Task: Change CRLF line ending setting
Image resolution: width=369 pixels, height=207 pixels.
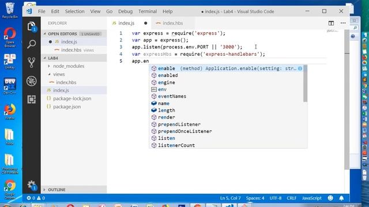Action: coord(292,198)
